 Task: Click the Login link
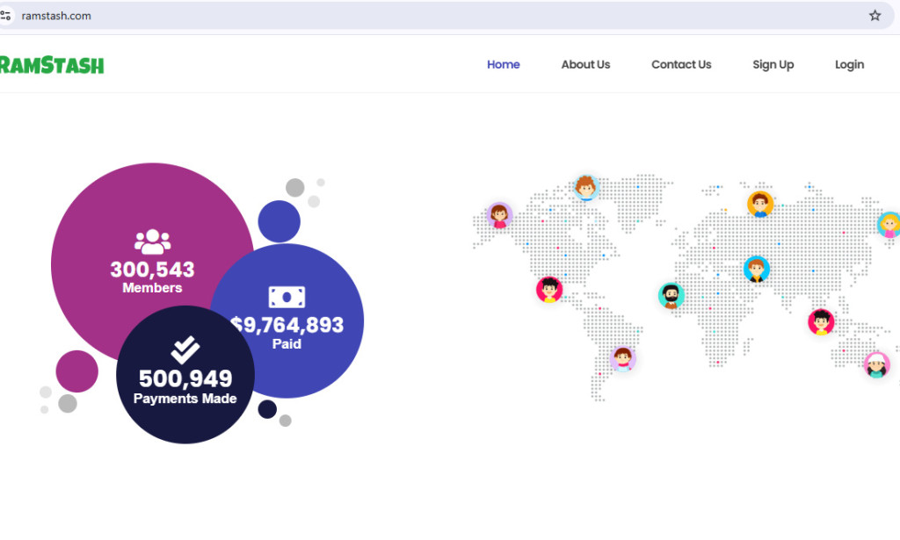(x=849, y=65)
